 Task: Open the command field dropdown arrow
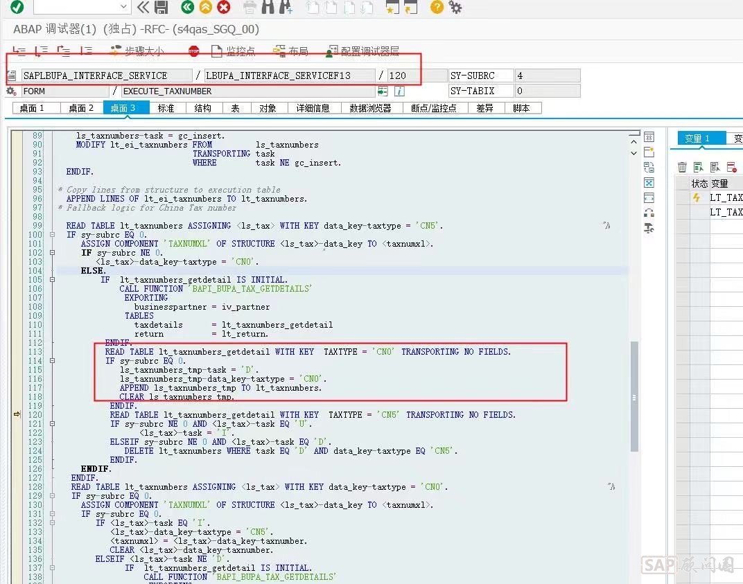[123, 7]
